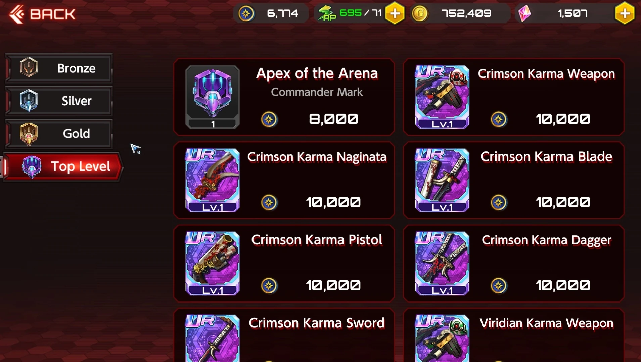This screenshot has width=641, height=362.
Task: Click the Crimson Karma Pistol icon
Action: 213,263
